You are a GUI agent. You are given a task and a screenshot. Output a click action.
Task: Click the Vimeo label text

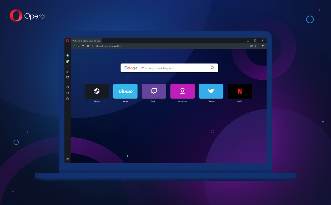[125, 102]
